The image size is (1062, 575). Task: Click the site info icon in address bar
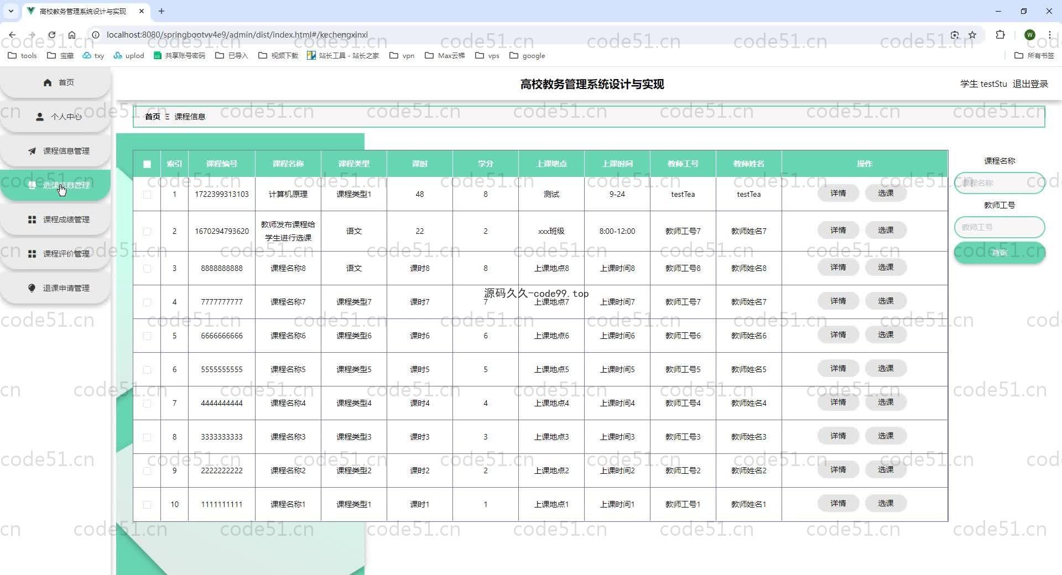pyautogui.click(x=95, y=34)
